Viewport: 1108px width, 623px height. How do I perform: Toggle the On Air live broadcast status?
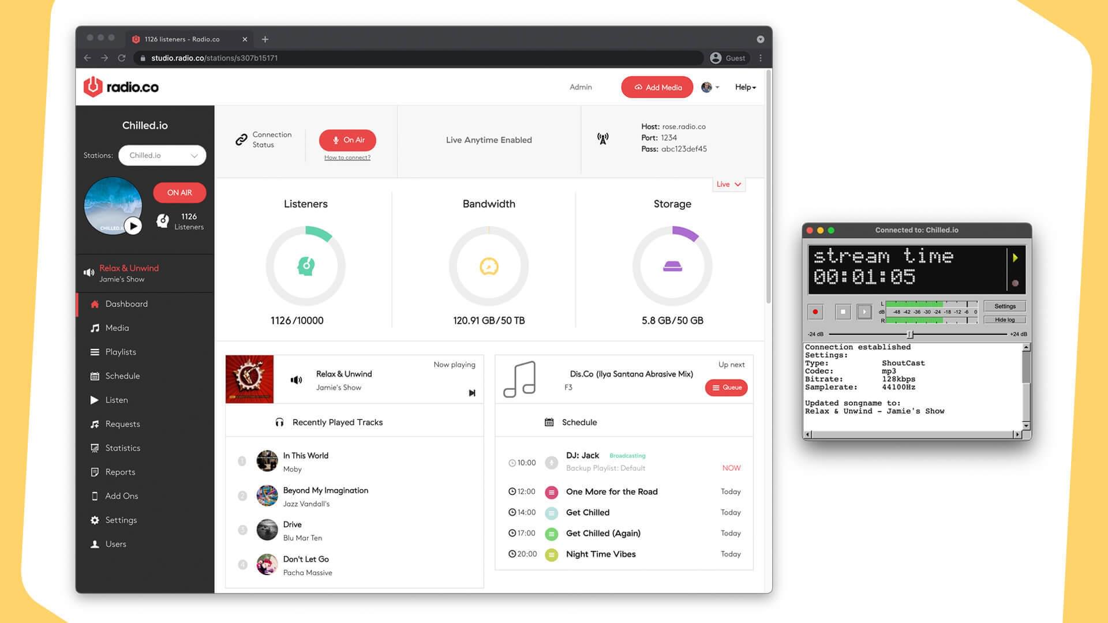pos(348,140)
